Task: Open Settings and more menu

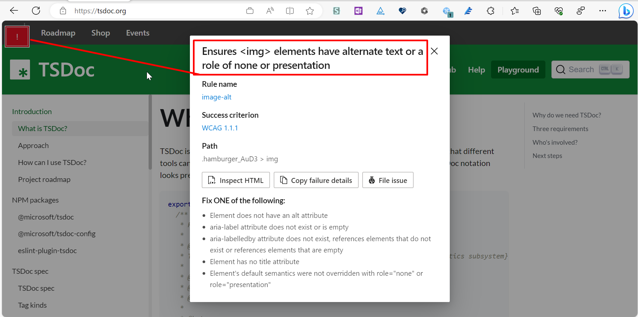Action: (x=603, y=11)
